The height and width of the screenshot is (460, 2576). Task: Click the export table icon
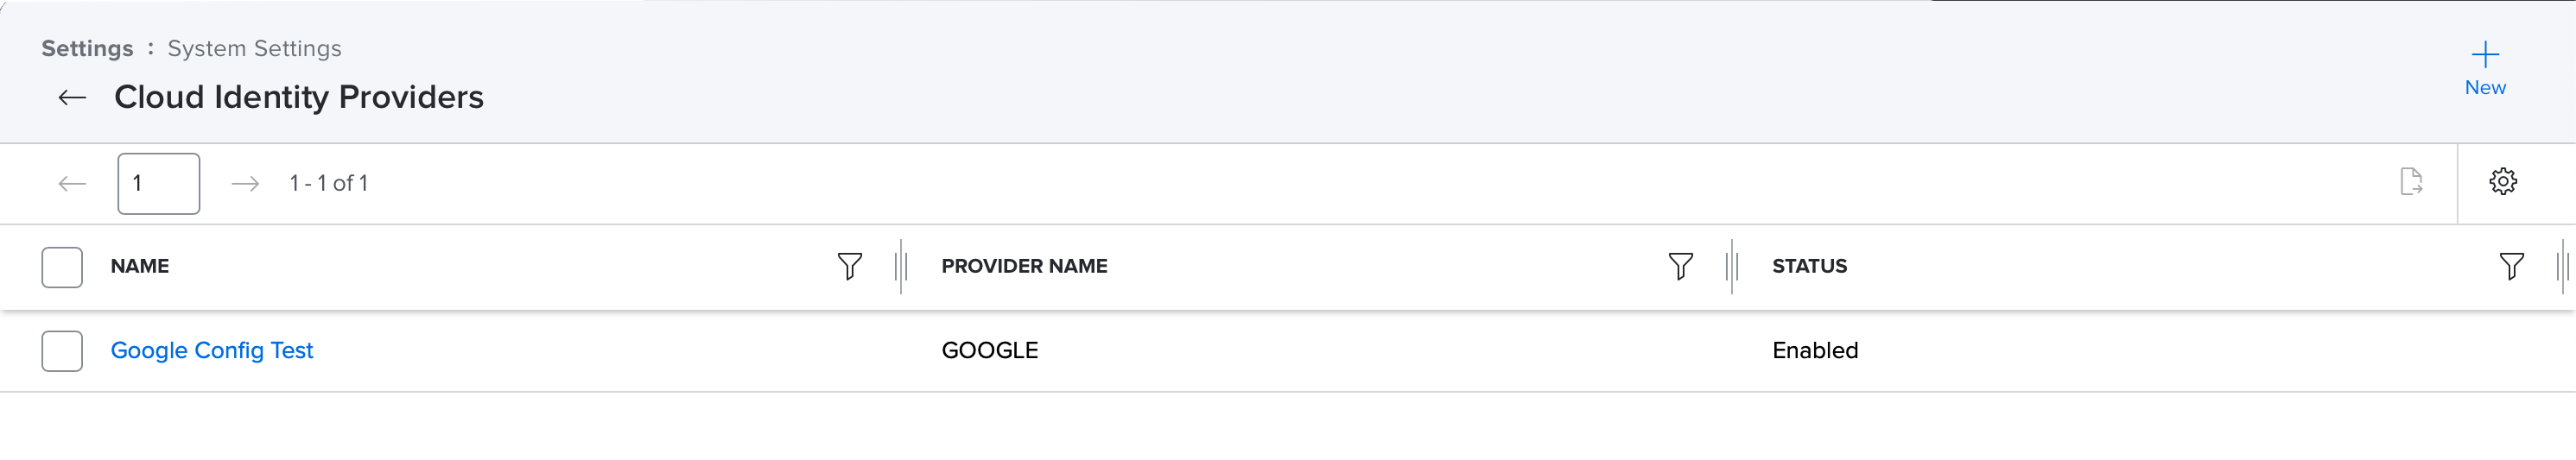pyautogui.click(x=2411, y=182)
